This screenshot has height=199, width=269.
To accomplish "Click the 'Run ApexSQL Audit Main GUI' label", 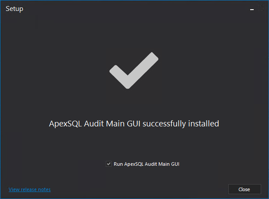I will pos(147,164).
